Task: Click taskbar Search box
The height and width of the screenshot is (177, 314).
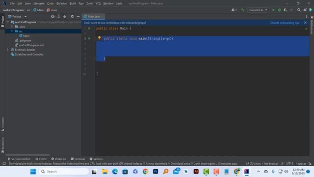Action: pos(64,172)
